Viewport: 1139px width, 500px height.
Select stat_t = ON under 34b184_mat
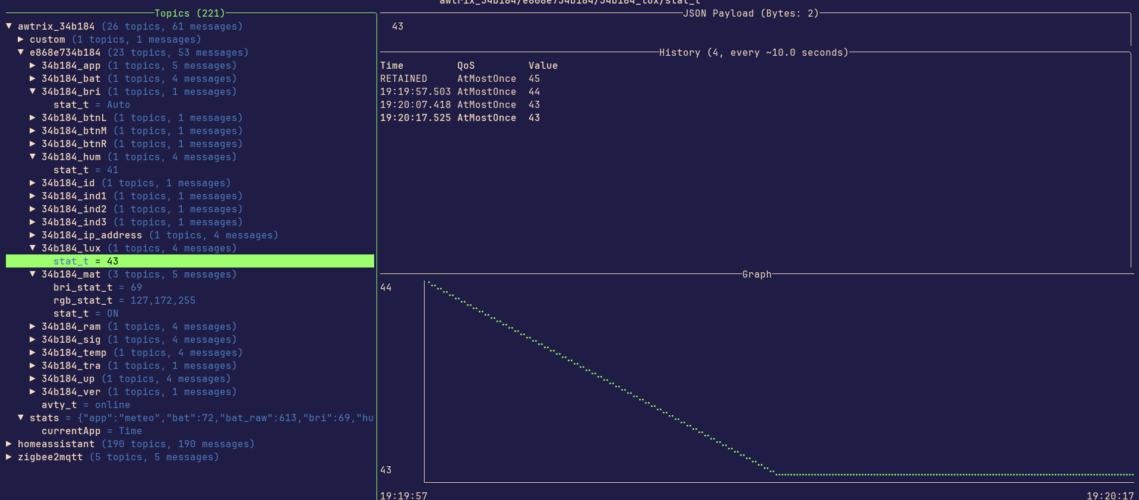pyautogui.click(x=86, y=313)
